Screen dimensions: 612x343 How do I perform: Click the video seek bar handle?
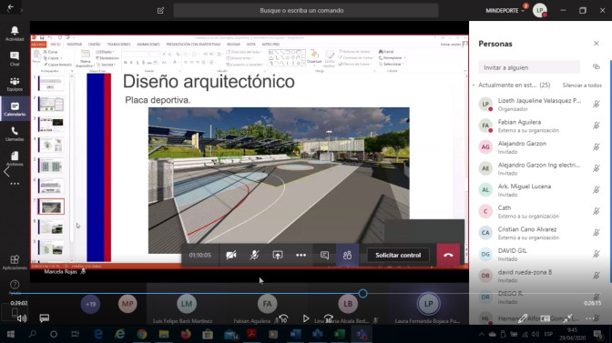pyautogui.click(x=362, y=294)
